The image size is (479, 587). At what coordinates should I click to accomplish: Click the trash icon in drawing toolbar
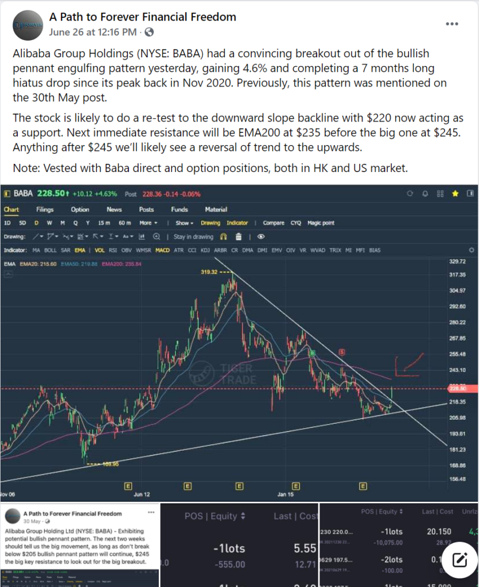click(238, 237)
